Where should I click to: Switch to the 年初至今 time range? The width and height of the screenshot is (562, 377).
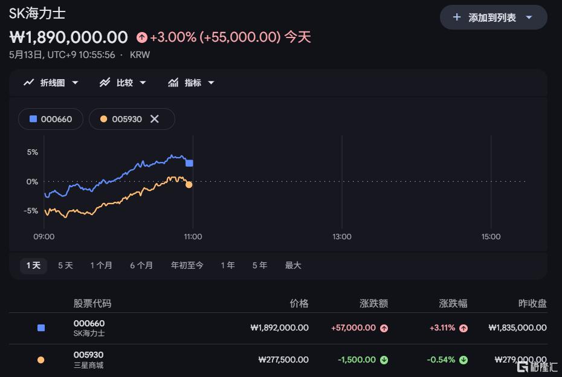[187, 266]
